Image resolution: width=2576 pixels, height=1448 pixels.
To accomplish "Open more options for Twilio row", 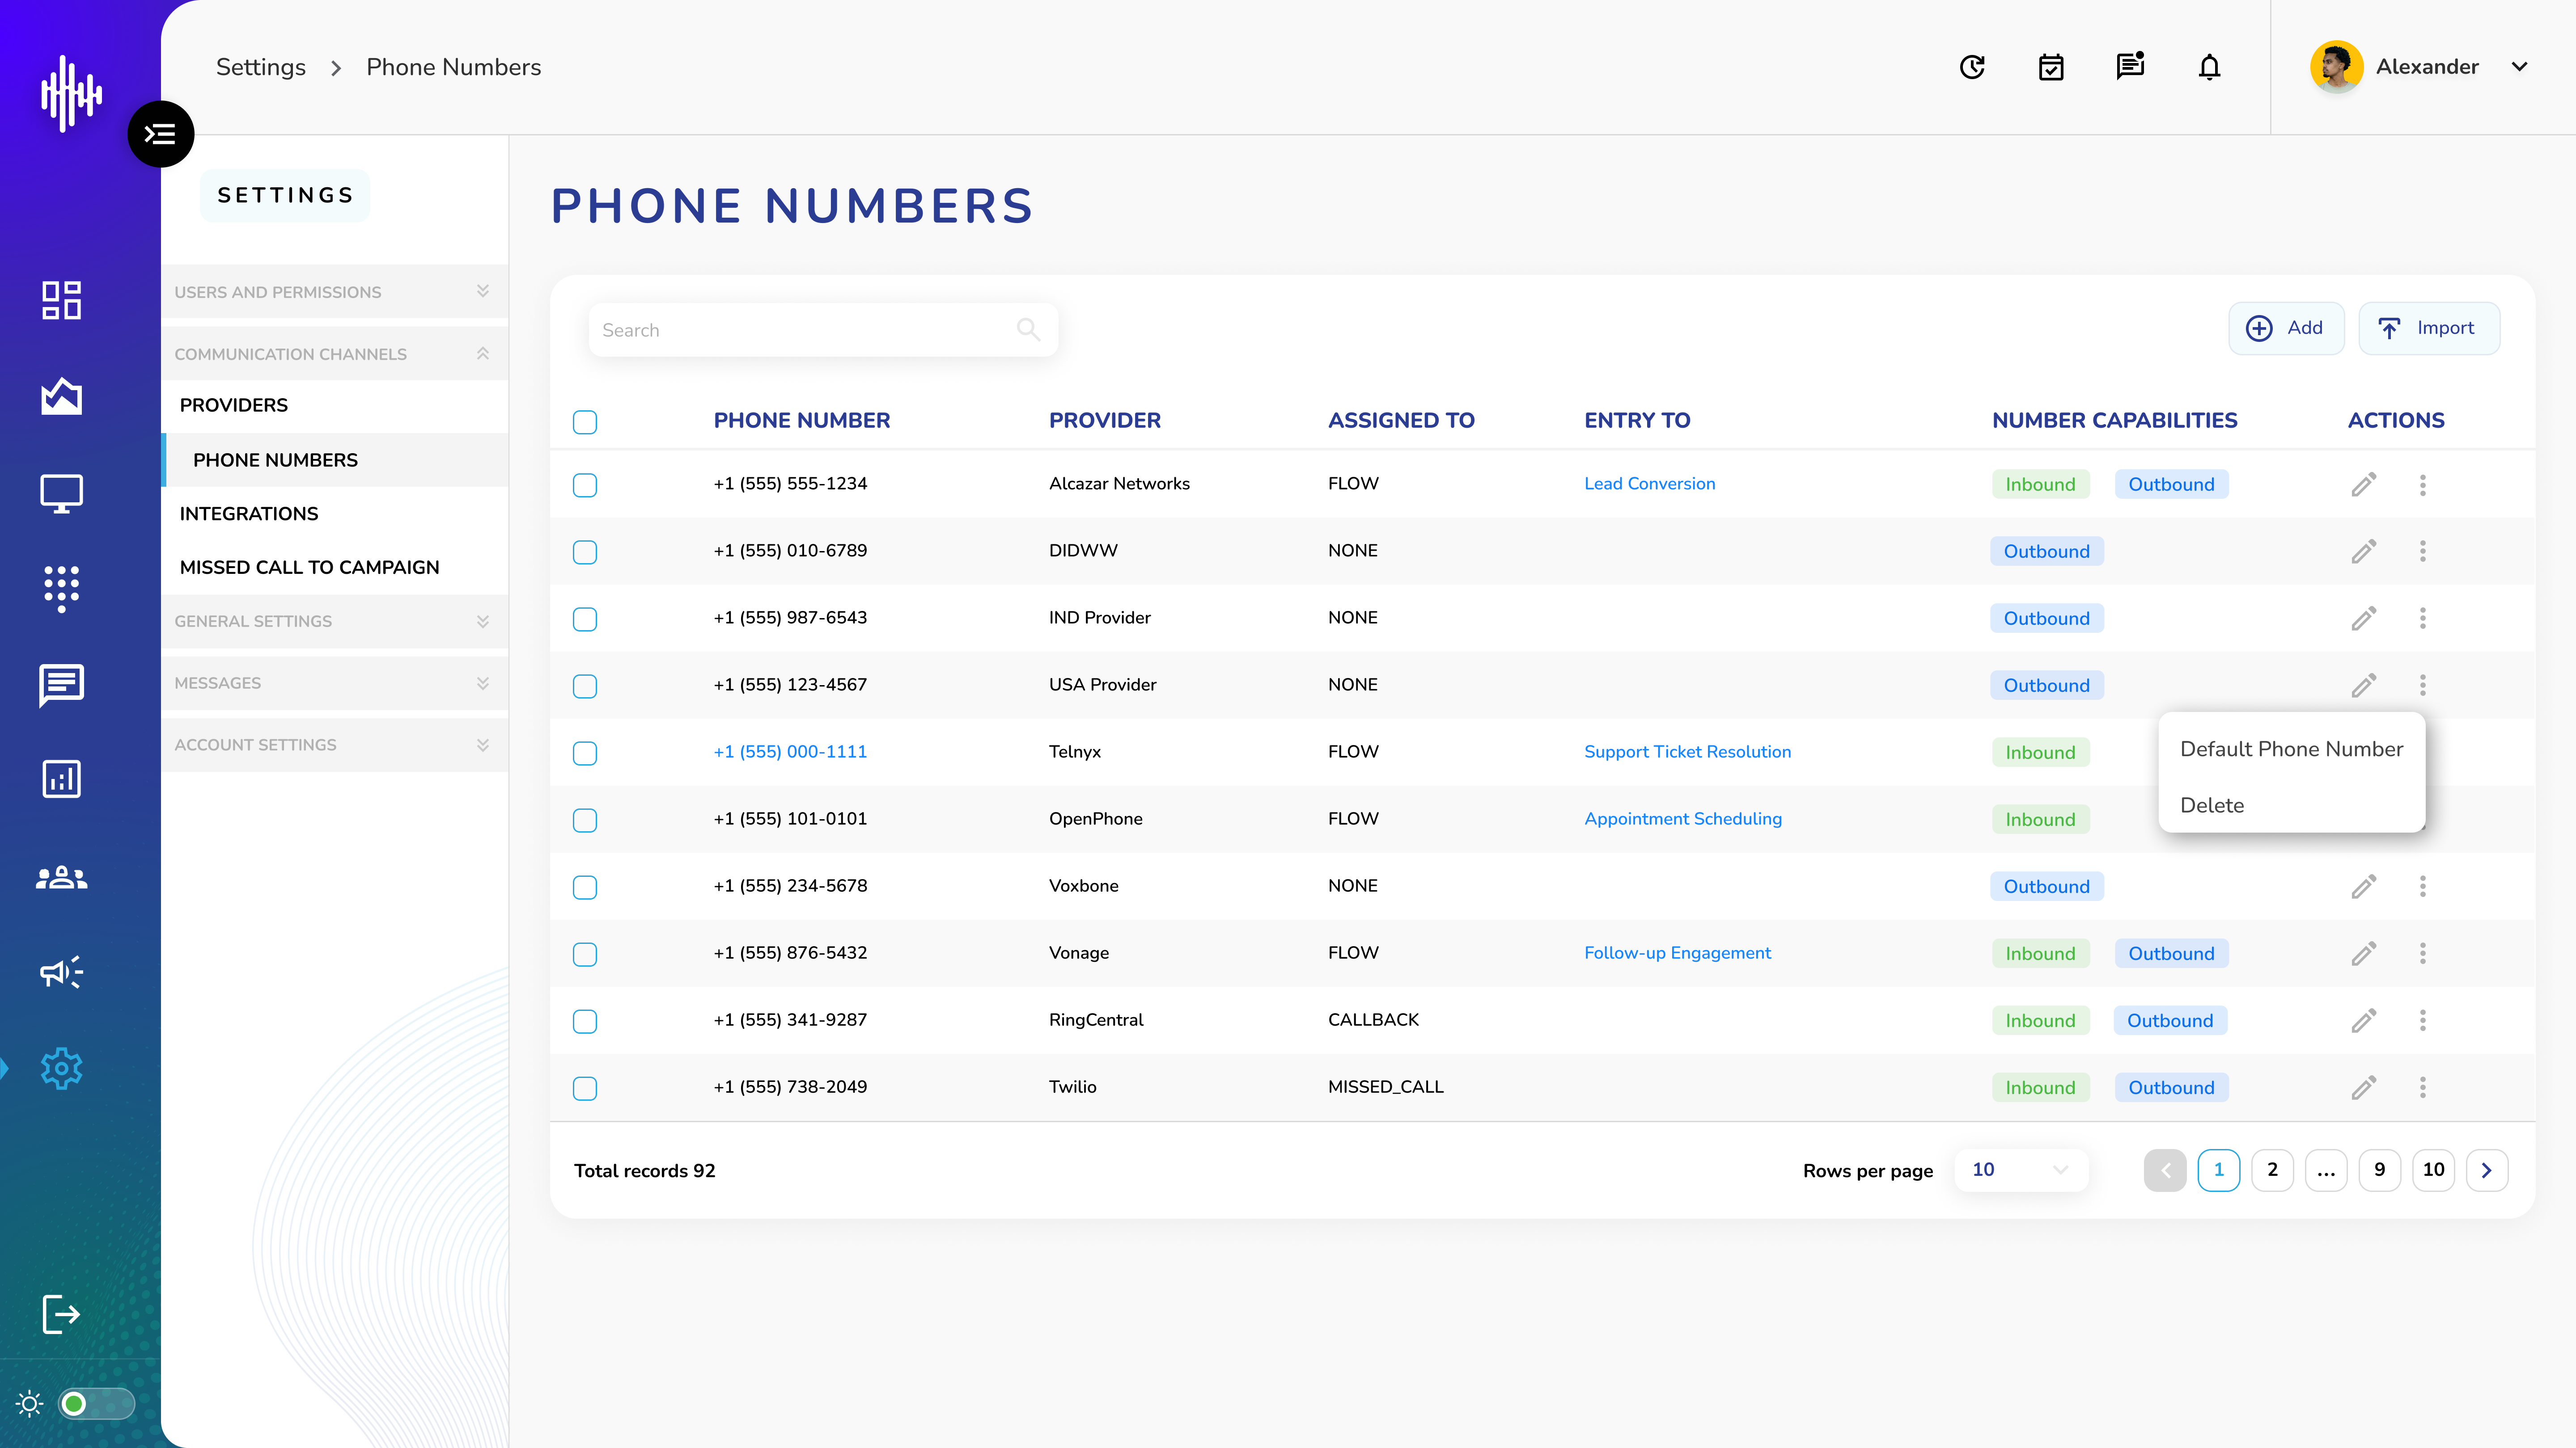I will [x=2422, y=1087].
